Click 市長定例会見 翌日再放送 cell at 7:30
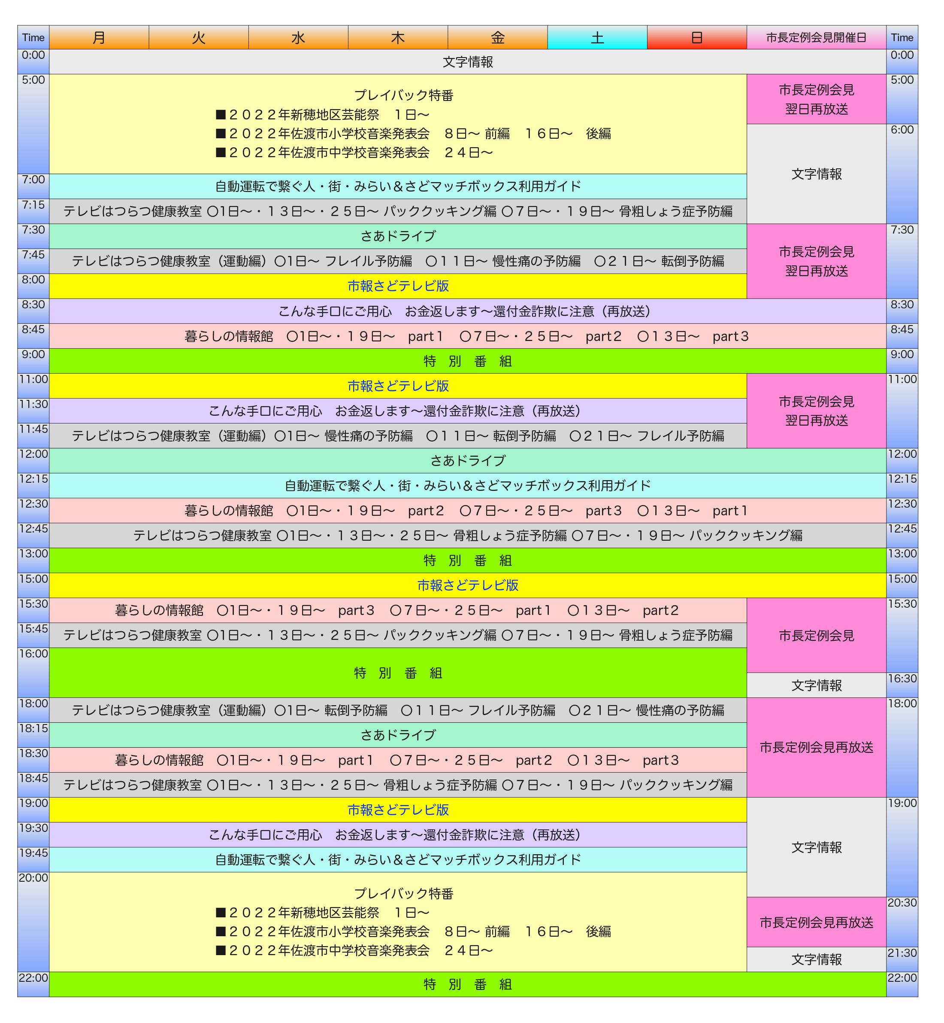This screenshot has height=1023, width=944. 816,261
